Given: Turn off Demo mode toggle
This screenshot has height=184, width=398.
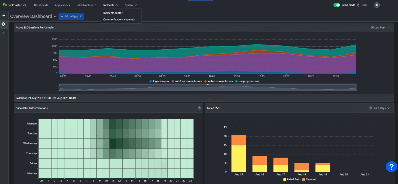Looking at the screenshot, I should tap(336, 5).
